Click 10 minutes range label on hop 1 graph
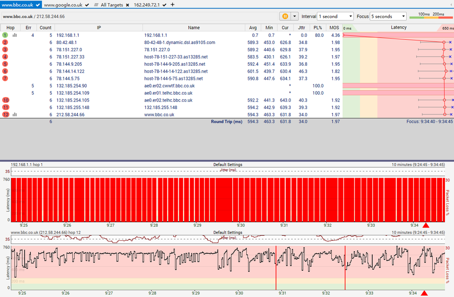The width and height of the screenshot is (454, 297). [x=418, y=165]
